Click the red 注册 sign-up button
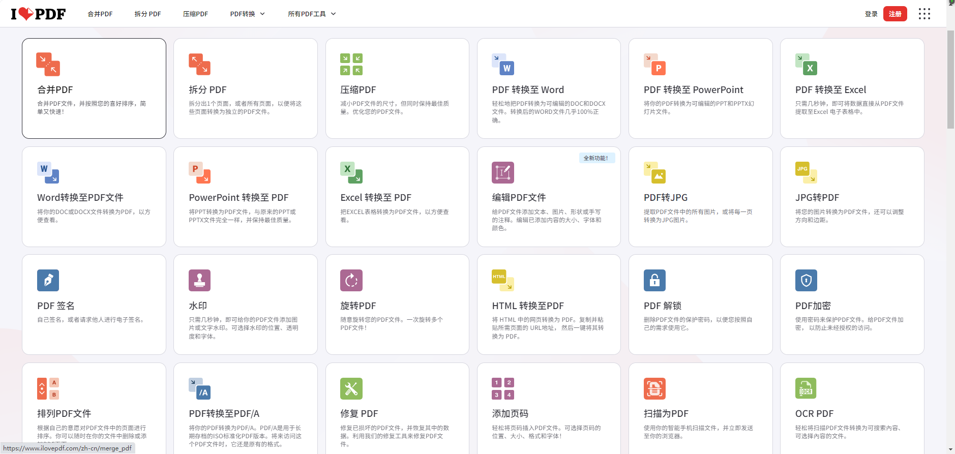 click(894, 14)
